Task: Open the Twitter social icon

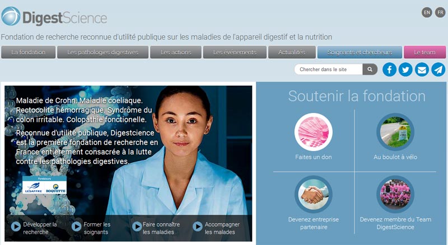Action: pos(405,69)
